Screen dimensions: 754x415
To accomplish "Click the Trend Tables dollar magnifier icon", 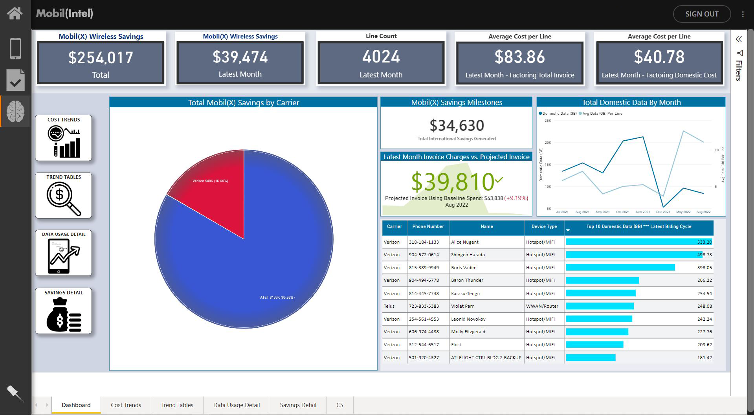I will [x=63, y=196].
